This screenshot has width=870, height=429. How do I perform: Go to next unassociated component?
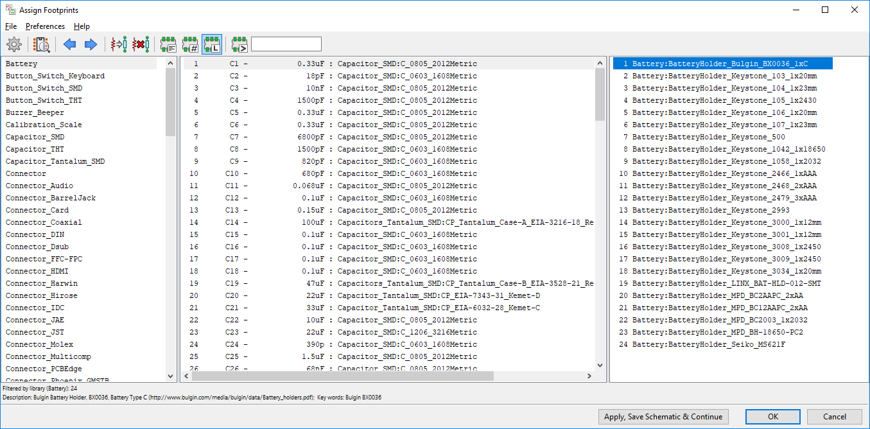click(x=91, y=44)
